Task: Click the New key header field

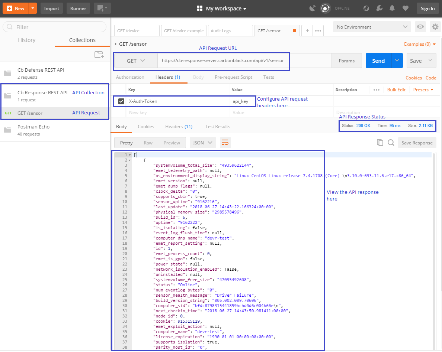Action: [177, 112]
